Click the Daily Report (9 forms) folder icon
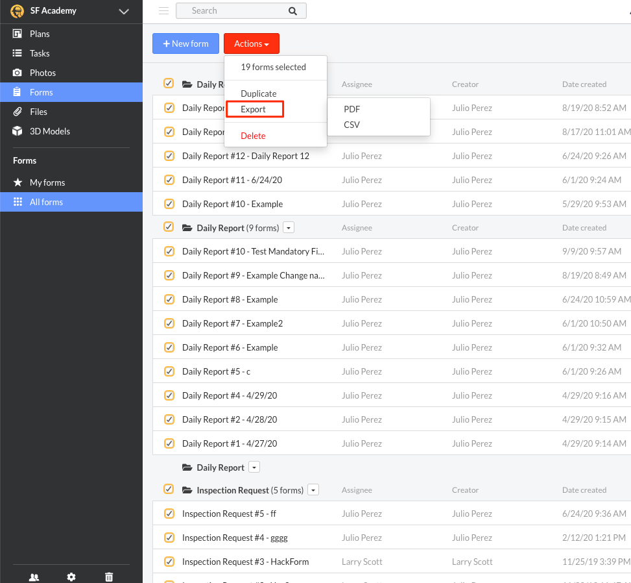The image size is (631, 583). [187, 228]
